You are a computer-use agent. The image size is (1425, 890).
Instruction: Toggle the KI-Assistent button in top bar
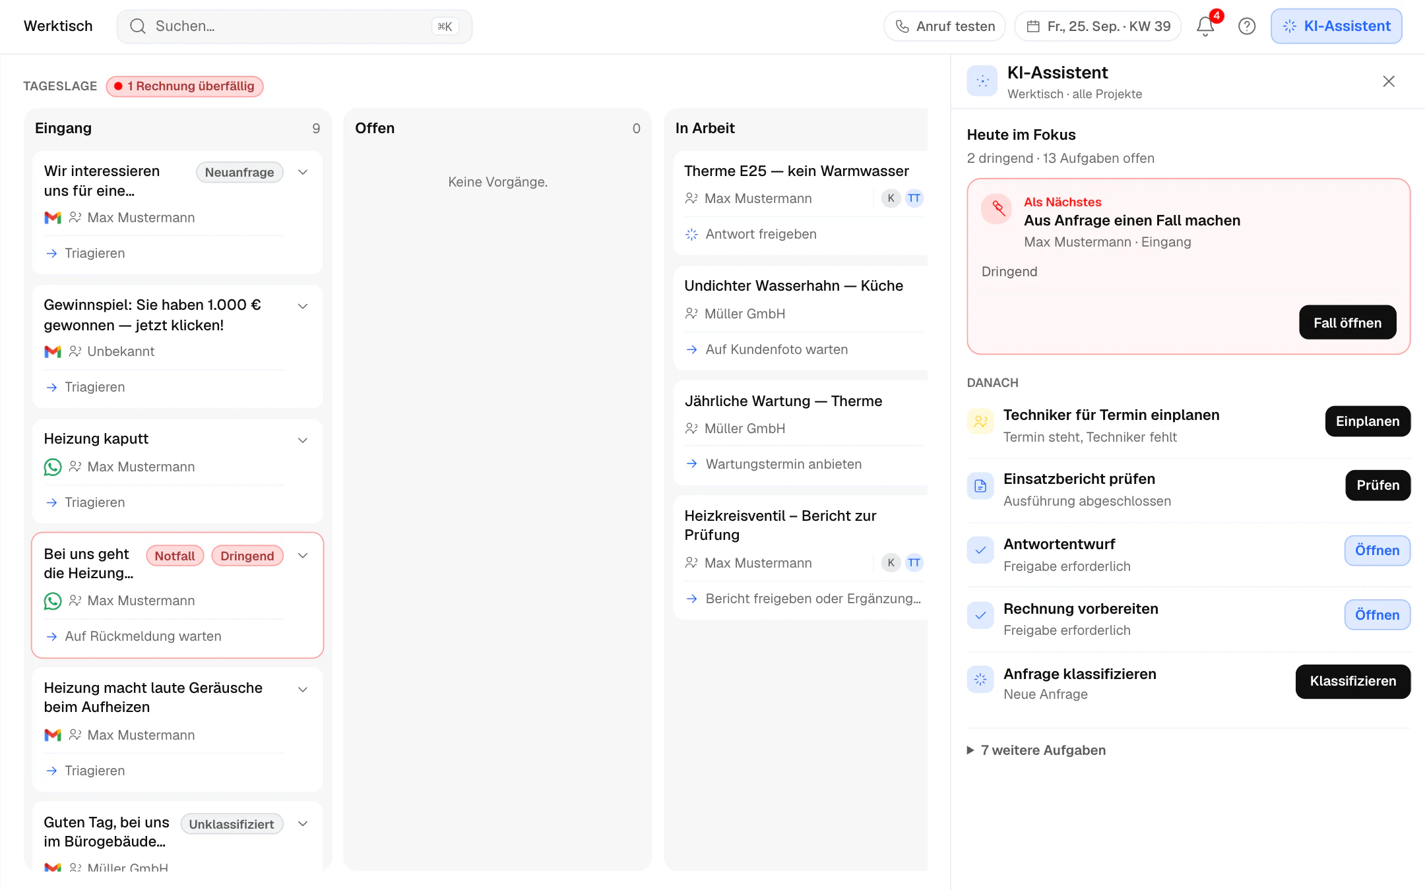(1337, 26)
